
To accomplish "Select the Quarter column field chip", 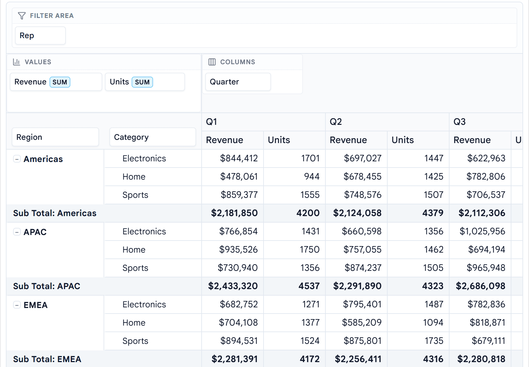I will click(x=238, y=82).
